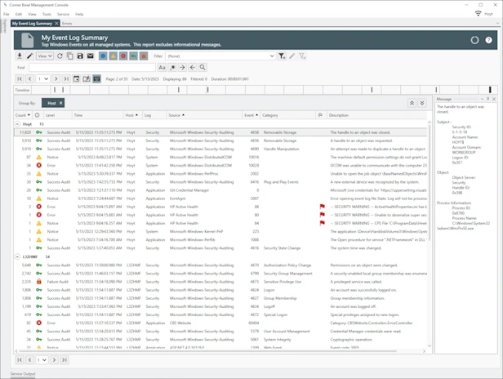Collapse the Hoyt host group

tap(17, 124)
